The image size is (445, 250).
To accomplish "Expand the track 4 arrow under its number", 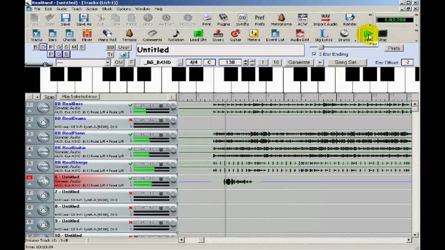I will point(30,155).
